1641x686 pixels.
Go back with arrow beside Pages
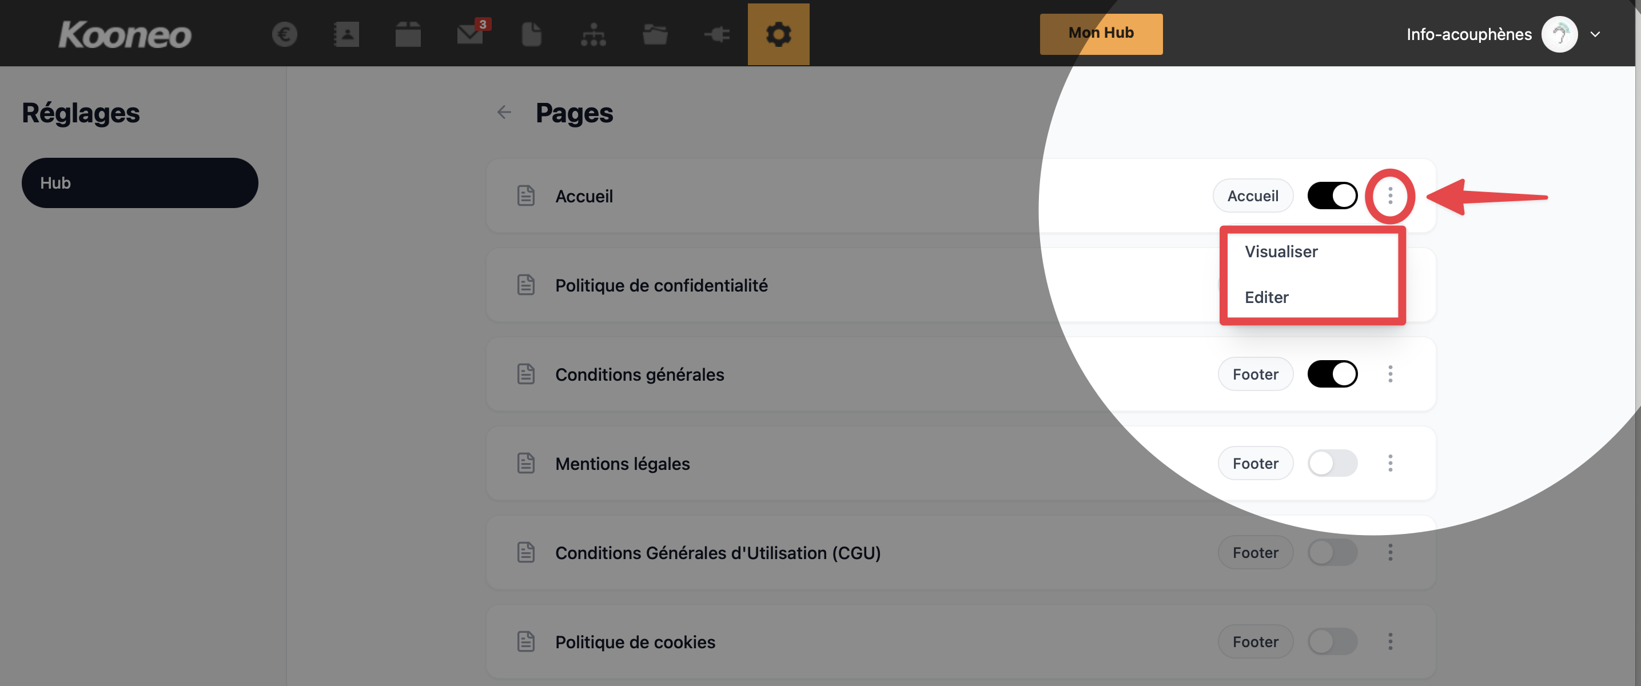504,113
